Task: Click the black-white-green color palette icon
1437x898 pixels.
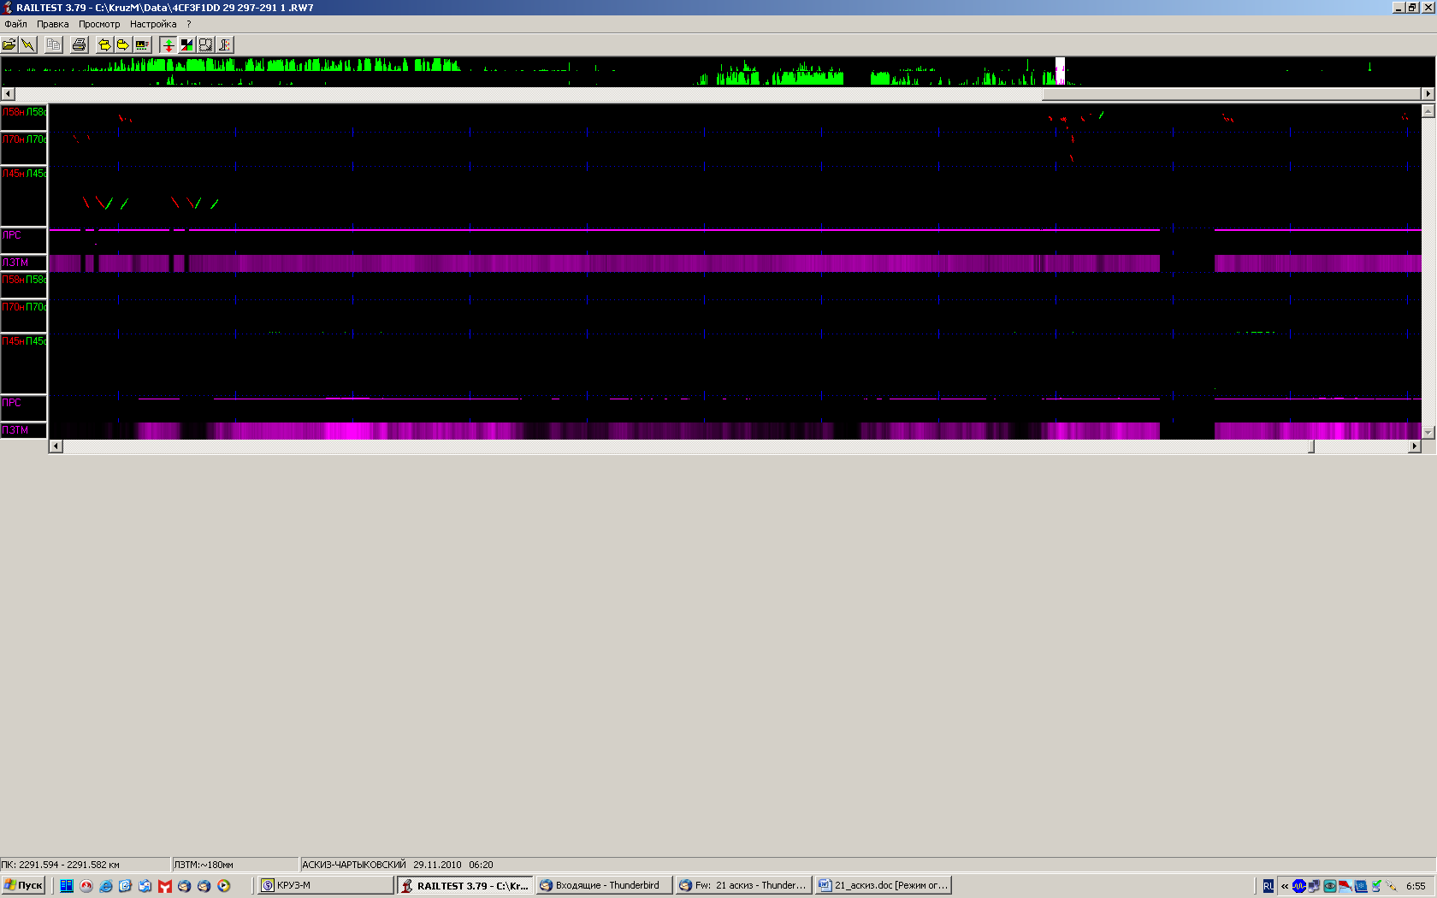Action: 186,44
